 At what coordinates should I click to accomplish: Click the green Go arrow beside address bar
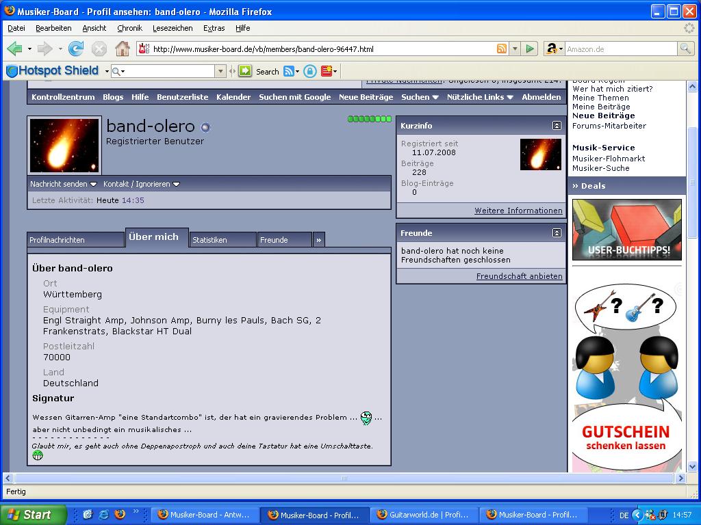tap(530, 49)
